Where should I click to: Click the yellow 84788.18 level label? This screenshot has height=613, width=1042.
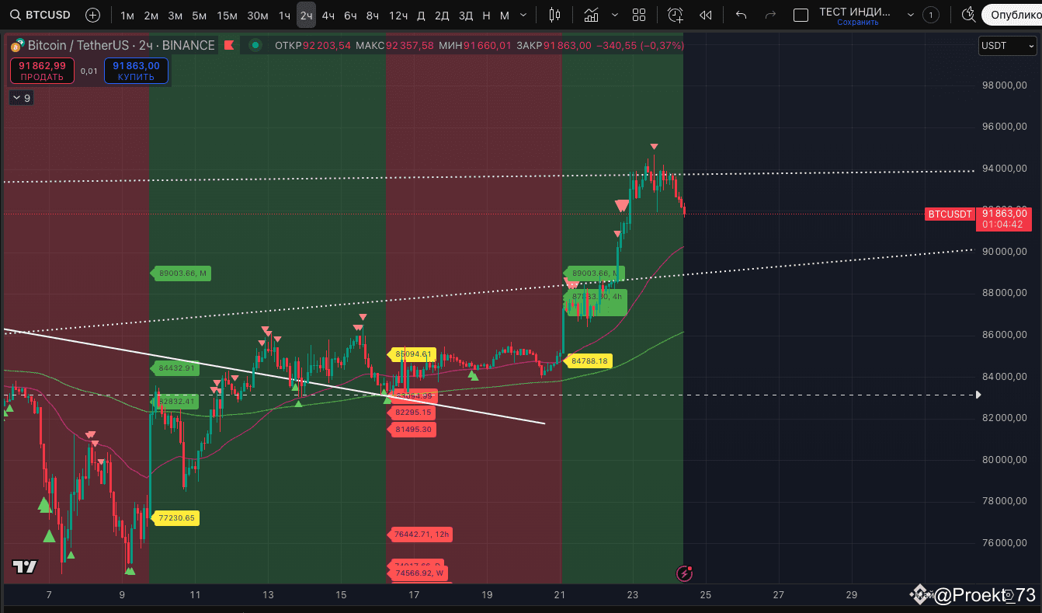(589, 360)
